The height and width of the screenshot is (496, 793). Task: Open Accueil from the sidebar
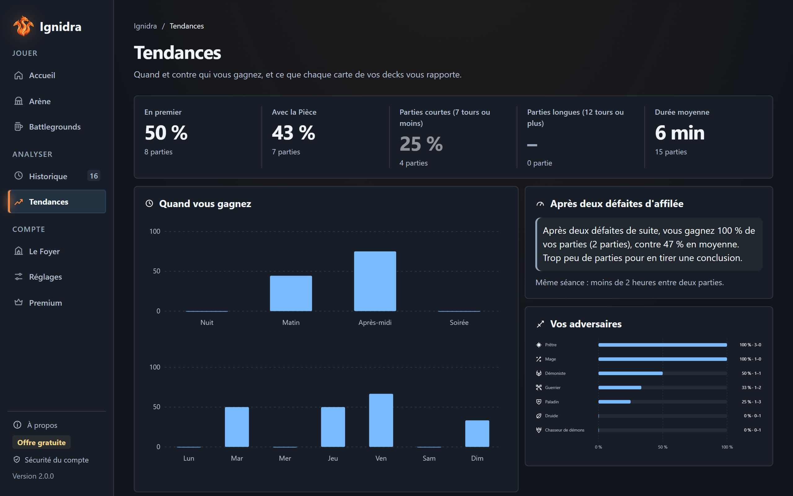click(57, 75)
